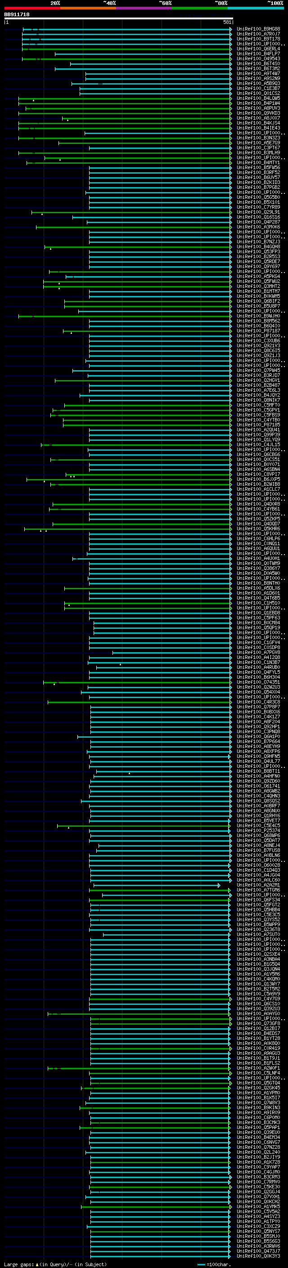The height and width of the screenshot is (1268, 288).
Task: Select hit label UniRef100_A9T4W7
Action: tap(258, 73)
